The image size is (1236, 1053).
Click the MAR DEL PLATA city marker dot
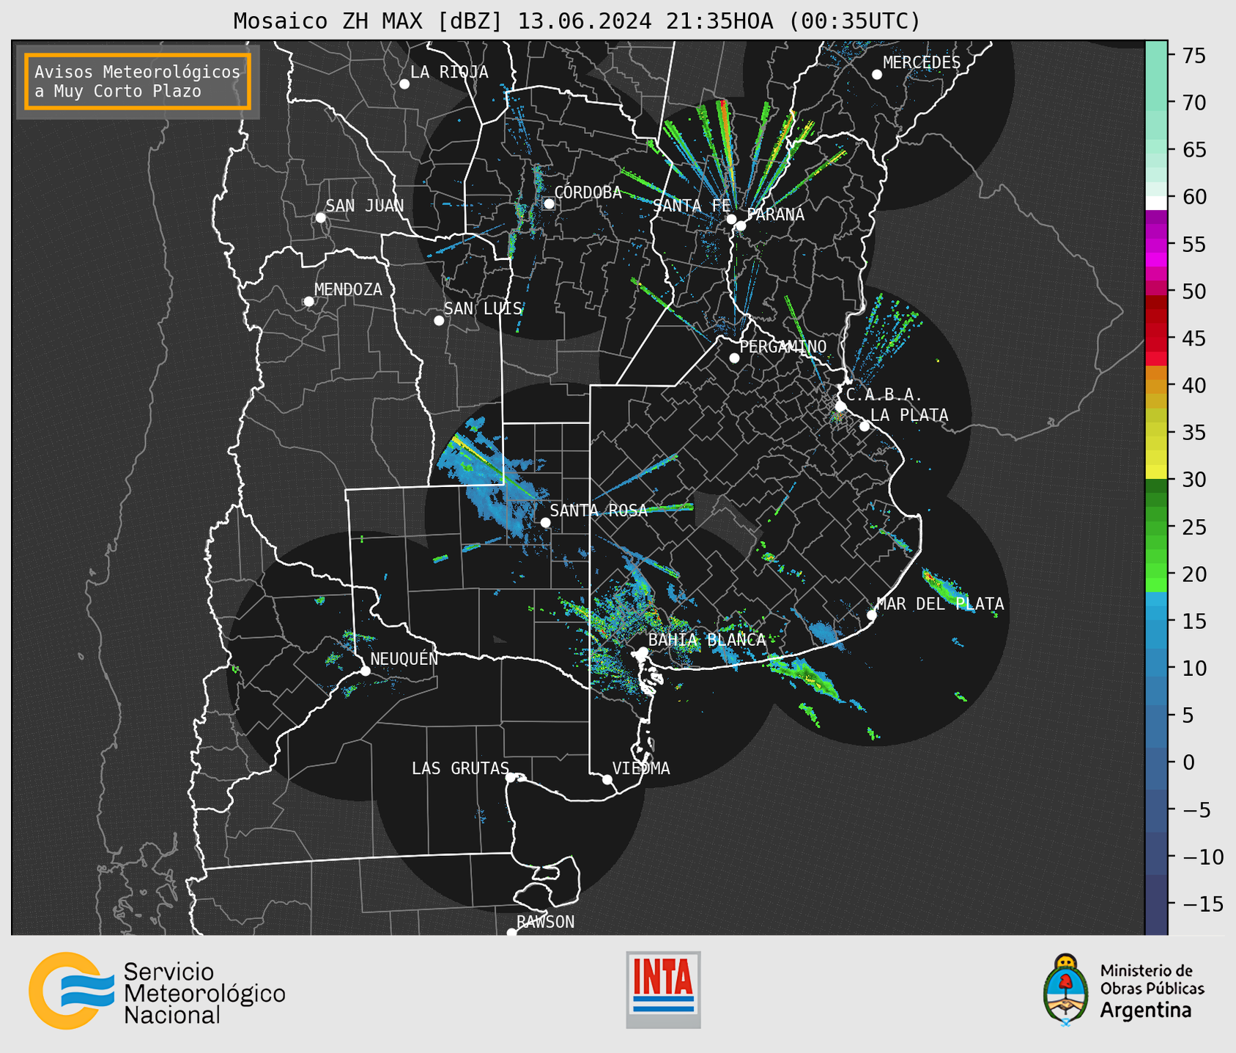(x=871, y=615)
